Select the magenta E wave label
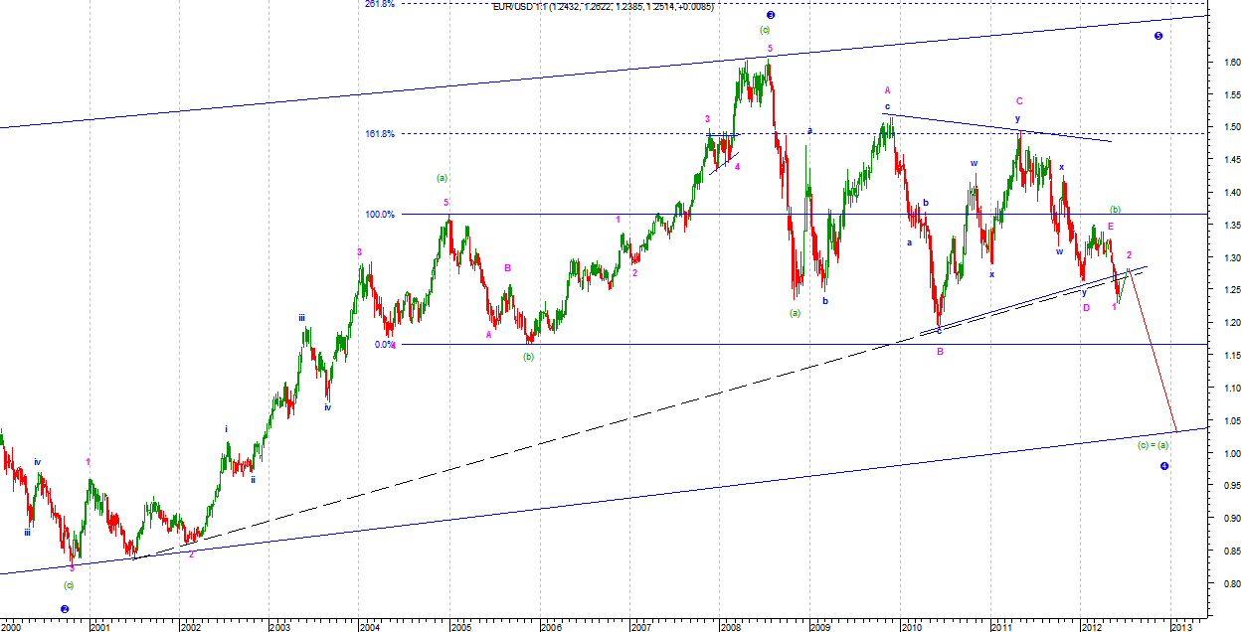This screenshot has height=632, width=1243. pos(1111,227)
